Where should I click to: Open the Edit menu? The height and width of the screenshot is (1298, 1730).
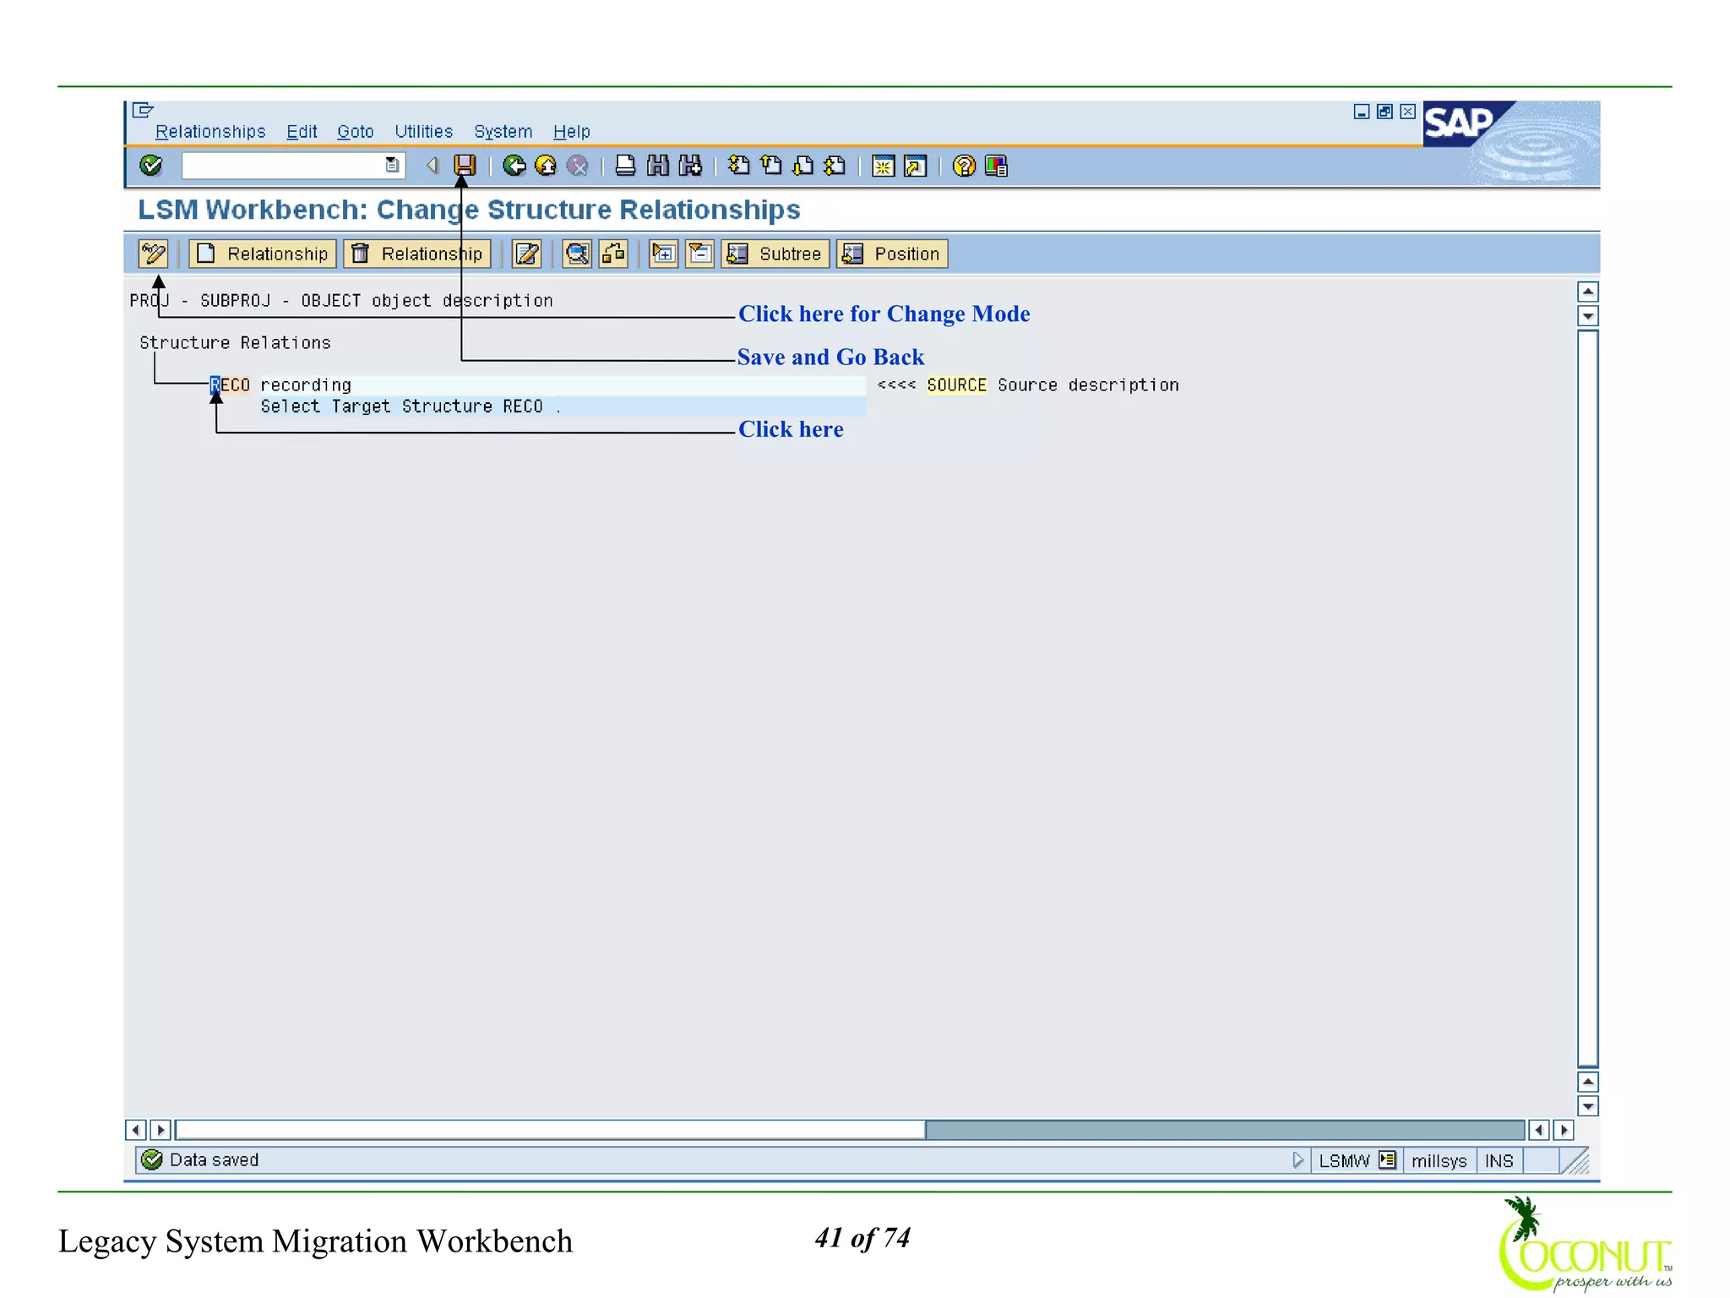302,132
